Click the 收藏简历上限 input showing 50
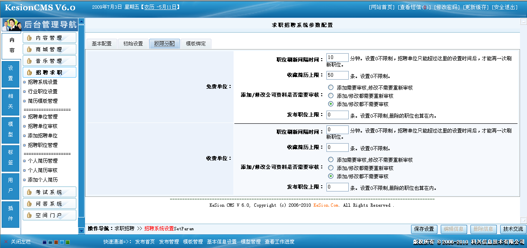The height and width of the screenshot is (248, 527). [x=337, y=75]
